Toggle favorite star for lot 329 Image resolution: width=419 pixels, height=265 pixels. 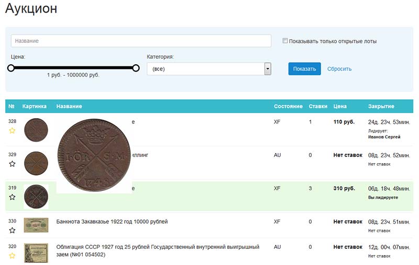point(12,164)
